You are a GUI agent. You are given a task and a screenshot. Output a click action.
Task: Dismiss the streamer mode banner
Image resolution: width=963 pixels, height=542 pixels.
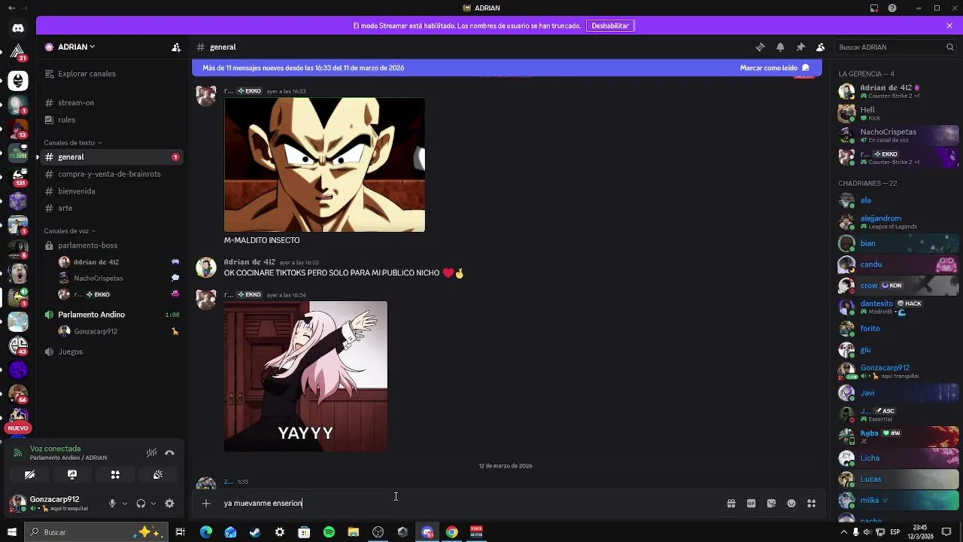pyautogui.click(x=949, y=26)
